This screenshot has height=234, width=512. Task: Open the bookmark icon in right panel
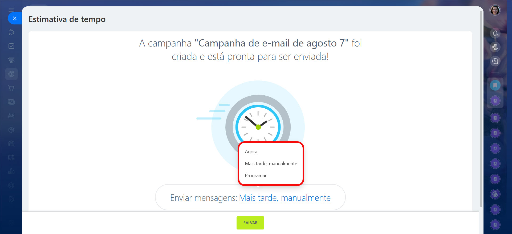pyautogui.click(x=495, y=85)
